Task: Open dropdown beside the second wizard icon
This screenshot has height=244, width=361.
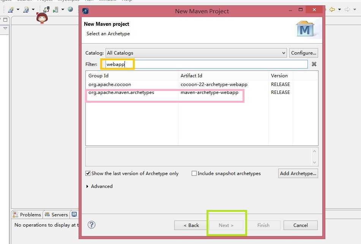Action: coord(33,9)
